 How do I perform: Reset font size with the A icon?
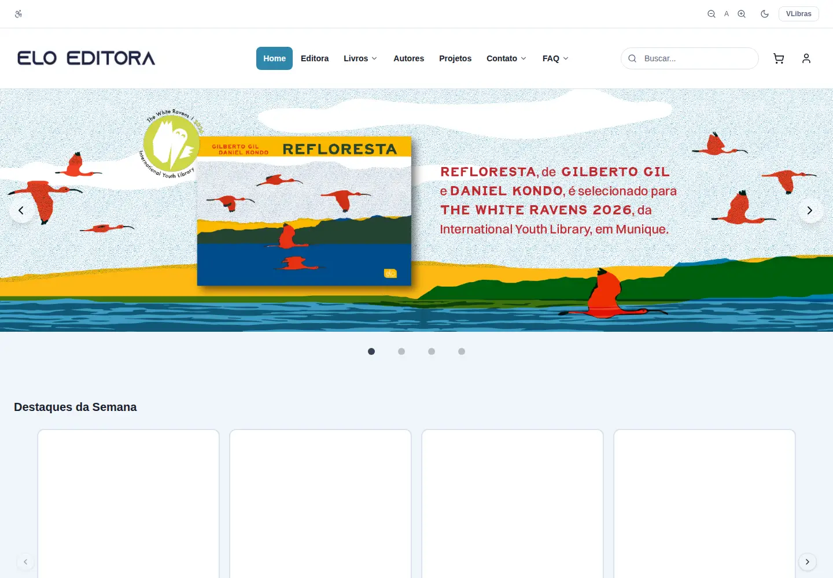coord(727,14)
